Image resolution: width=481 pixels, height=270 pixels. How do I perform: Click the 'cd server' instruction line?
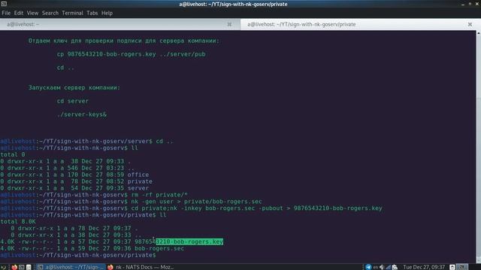pyautogui.click(x=73, y=101)
